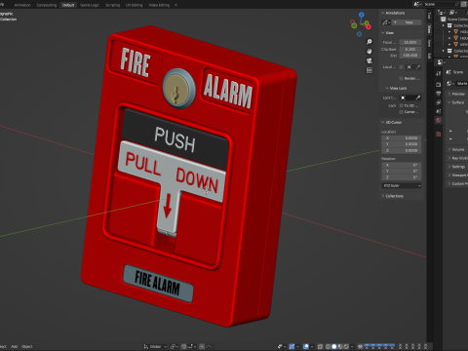This screenshot has width=468, height=351.
Task: Open annotation data-block selector dropdown
Action: tap(386, 22)
